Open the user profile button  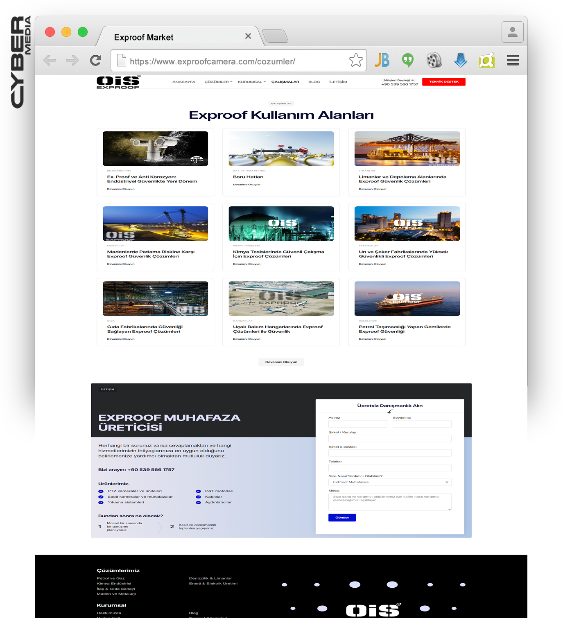click(512, 32)
